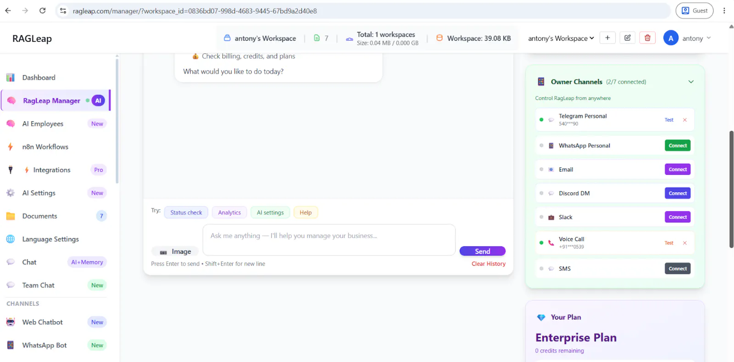Click the page vertical scrollbar

(731, 189)
